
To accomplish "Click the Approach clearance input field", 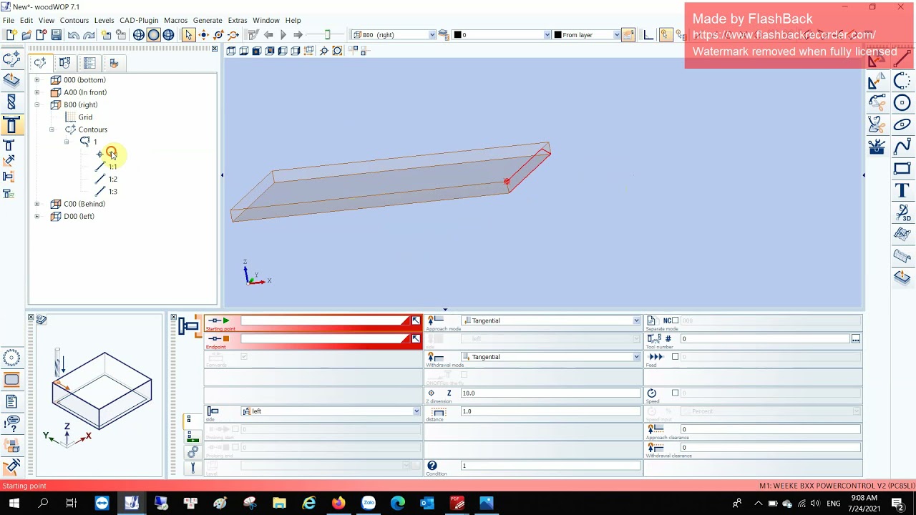I will tap(770, 429).
